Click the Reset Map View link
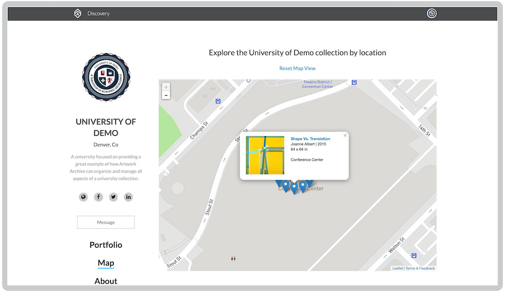This screenshot has width=505, height=292. pos(297,68)
